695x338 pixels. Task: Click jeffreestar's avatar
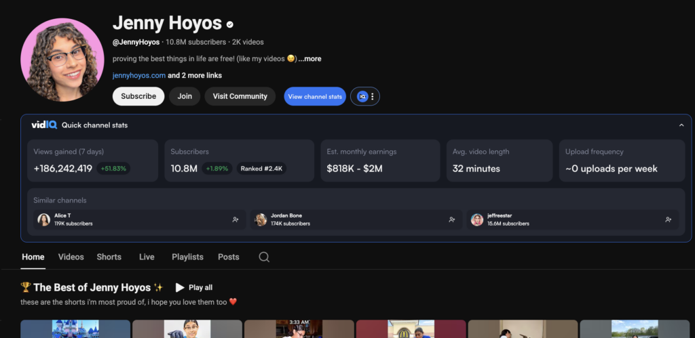pyautogui.click(x=477, y=219)
